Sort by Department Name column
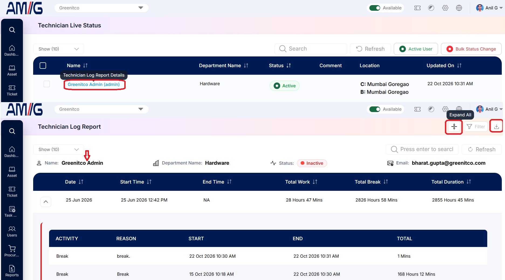The image size is (505, 280). tap(246, 66)
